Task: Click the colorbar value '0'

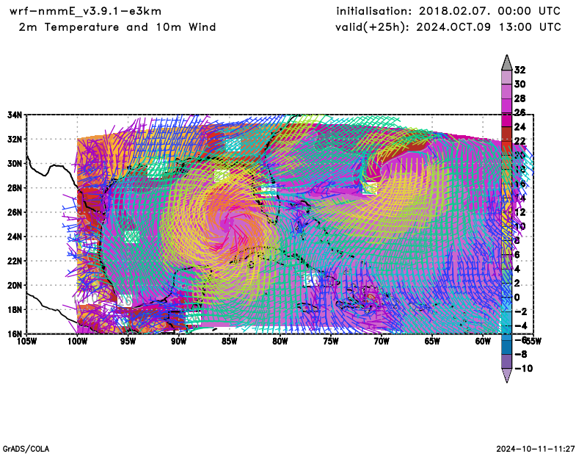Action: tap(517, 298)
